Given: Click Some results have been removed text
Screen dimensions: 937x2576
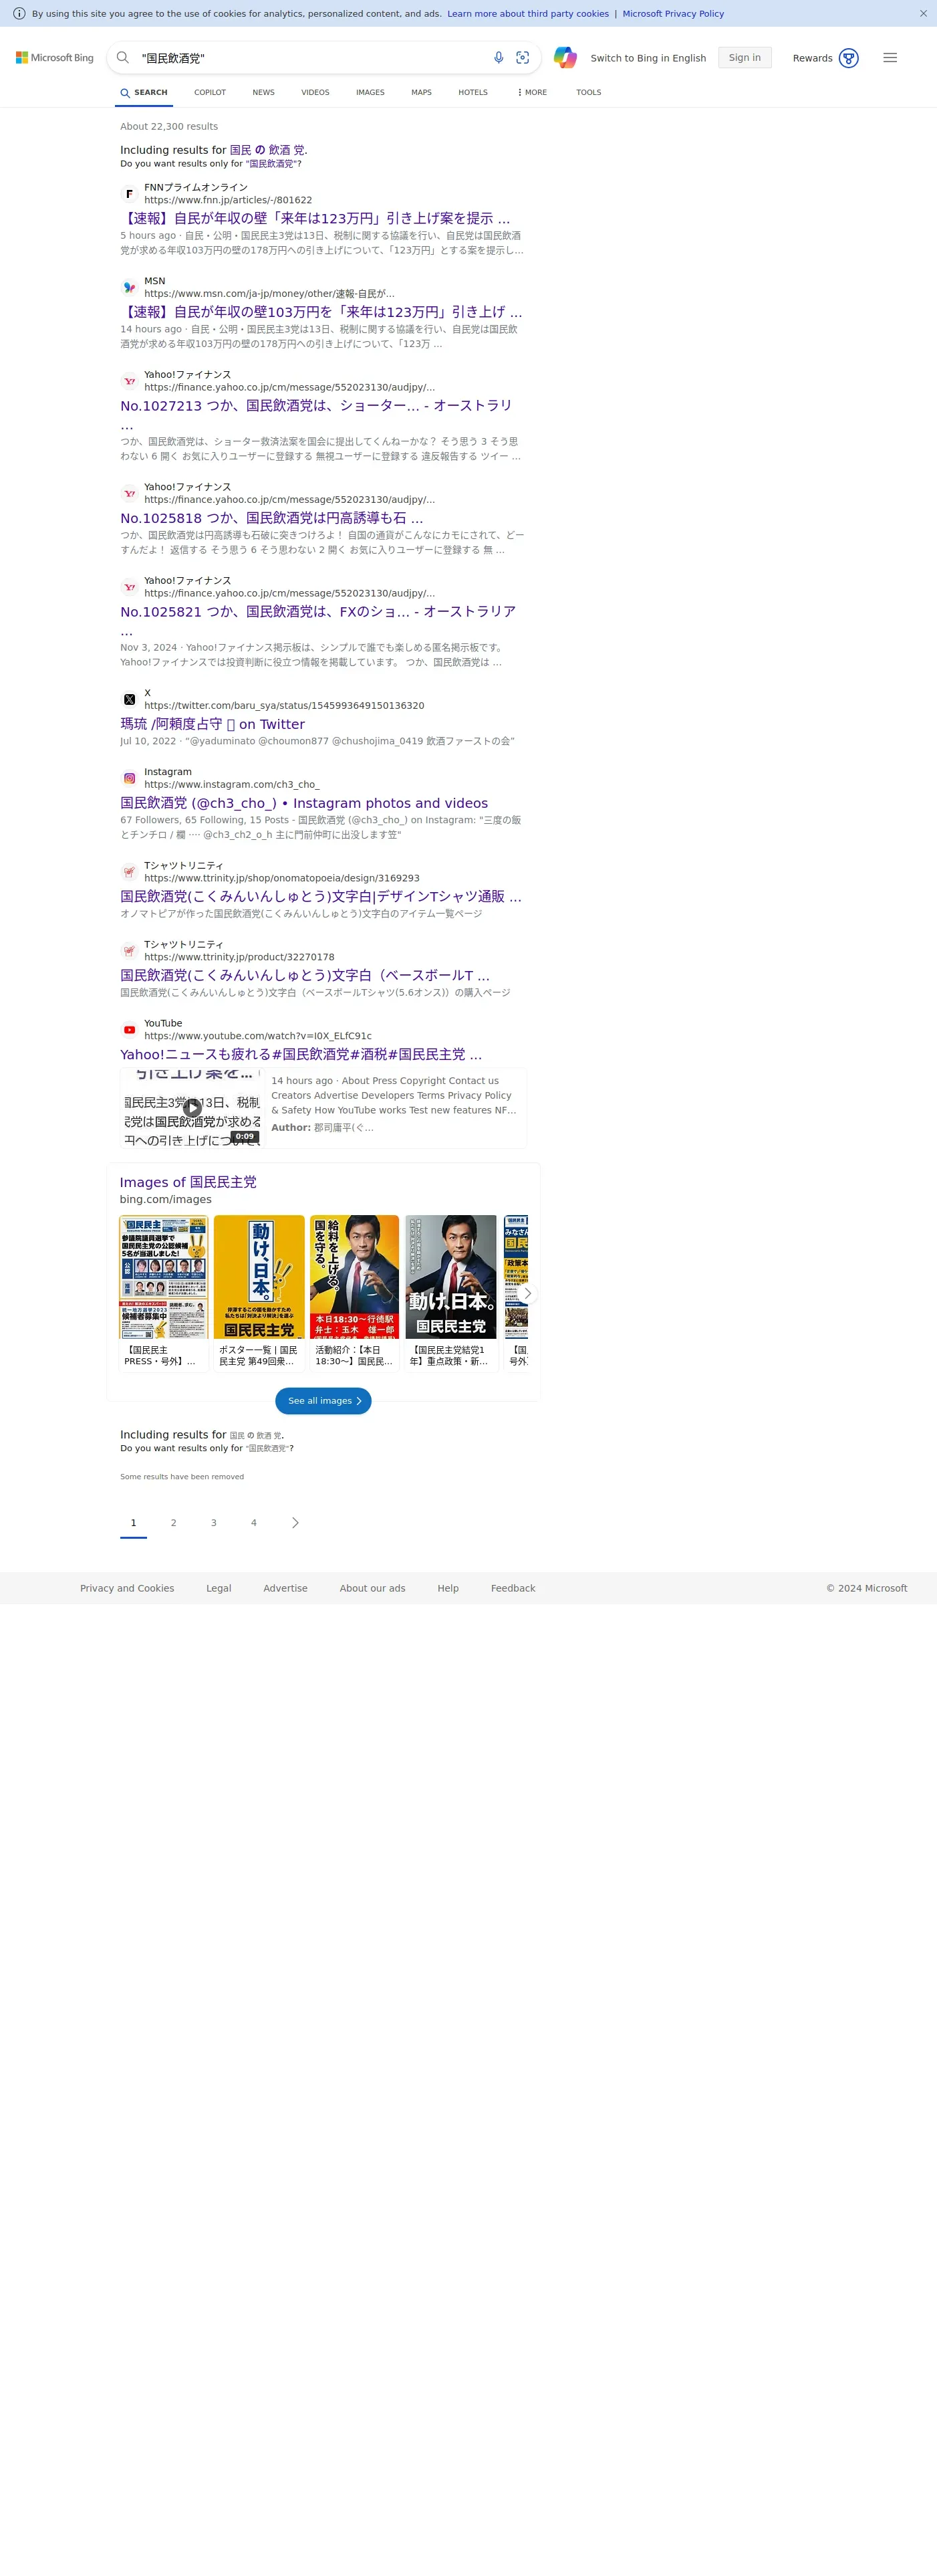Looking at the screenshot, I should pyautogui.click(x=182, y=1477).
